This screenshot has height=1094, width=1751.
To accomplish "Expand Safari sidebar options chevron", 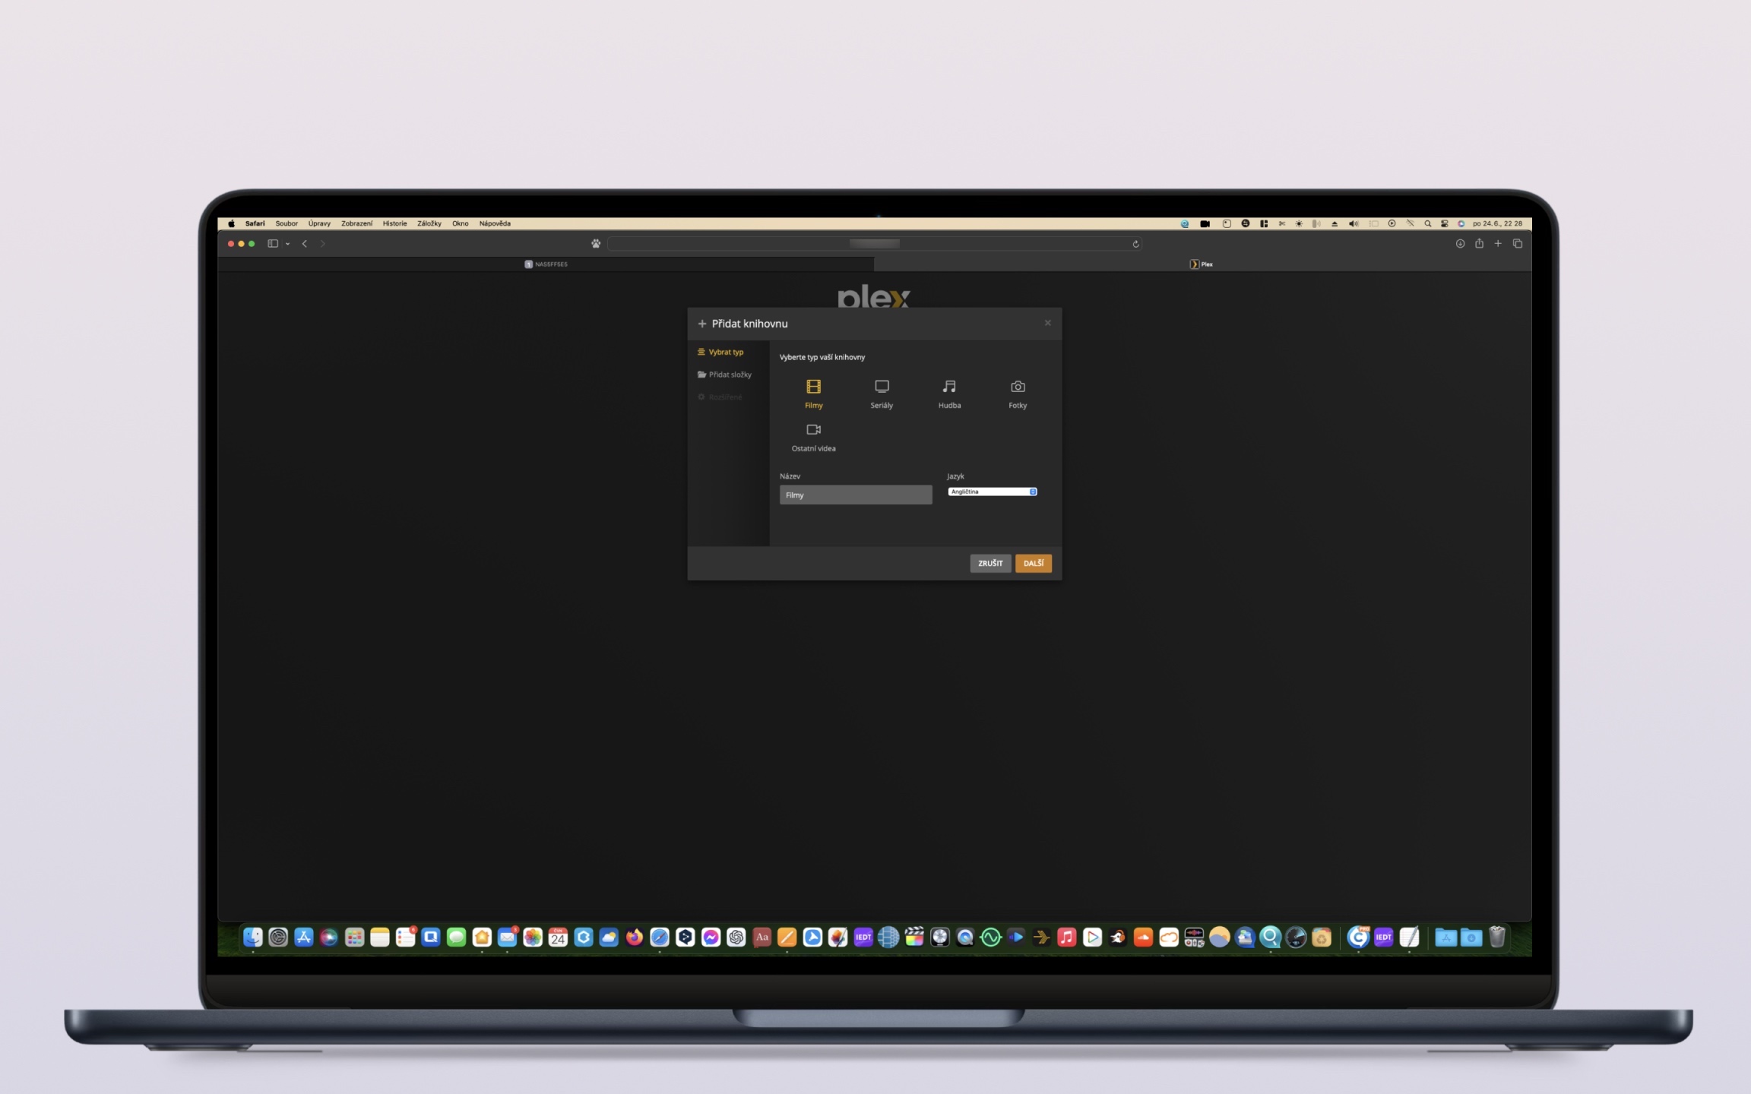I will point(288,244).
